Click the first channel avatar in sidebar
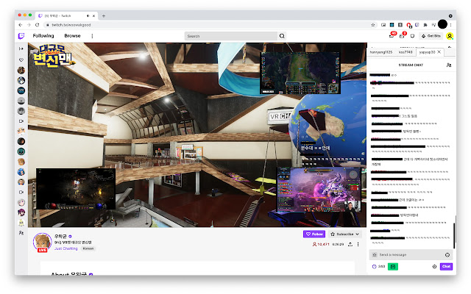This screenshot has height=294, width=471. tap(21, 71)
